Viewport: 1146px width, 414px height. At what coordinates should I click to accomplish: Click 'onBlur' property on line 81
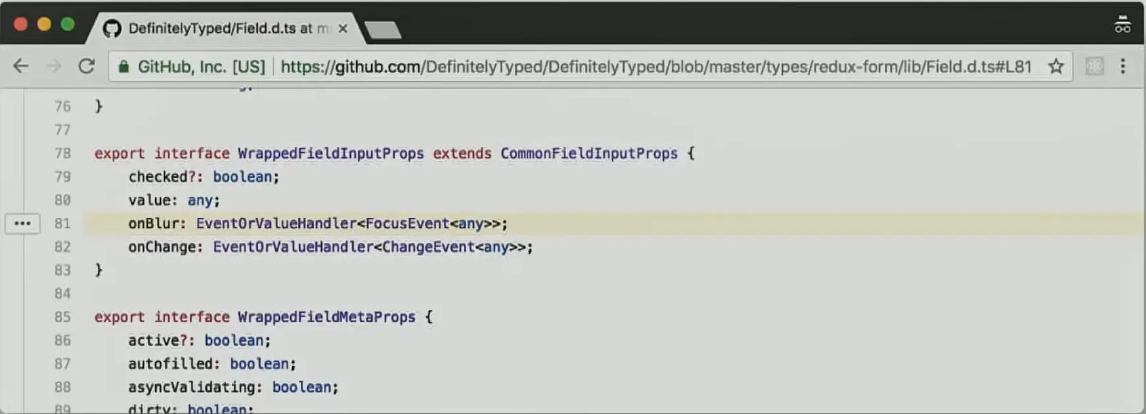click(154, 223)
